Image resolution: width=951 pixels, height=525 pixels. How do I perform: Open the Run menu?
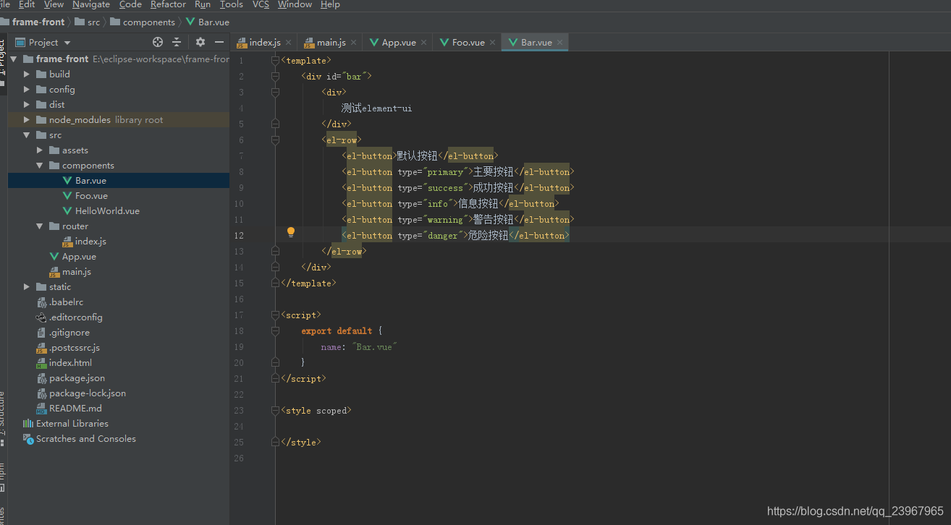pos(203,4)
